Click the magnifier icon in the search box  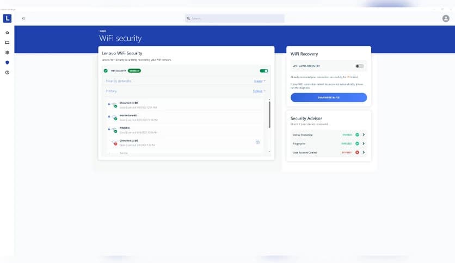coord(188,18)
